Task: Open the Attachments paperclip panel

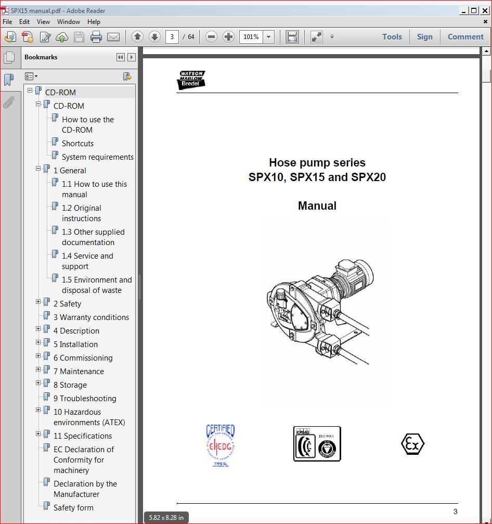Action: tap(9, 102)
